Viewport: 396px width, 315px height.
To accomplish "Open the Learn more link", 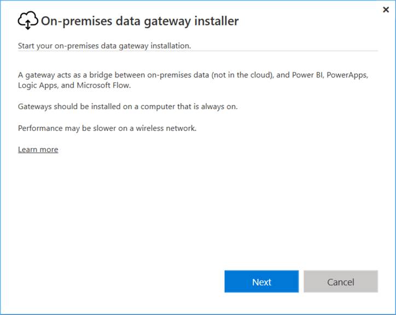I will (x=38, y=150).
